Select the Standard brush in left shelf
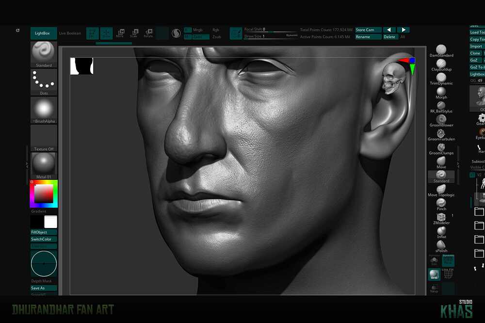Image resolution: width=485 pixels, height=323 pixels. point(44,54)
